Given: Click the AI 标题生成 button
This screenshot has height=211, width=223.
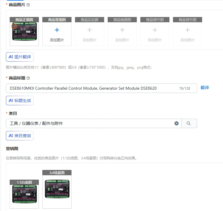Looking at the screenshot, I should click(x=20, y=101).
